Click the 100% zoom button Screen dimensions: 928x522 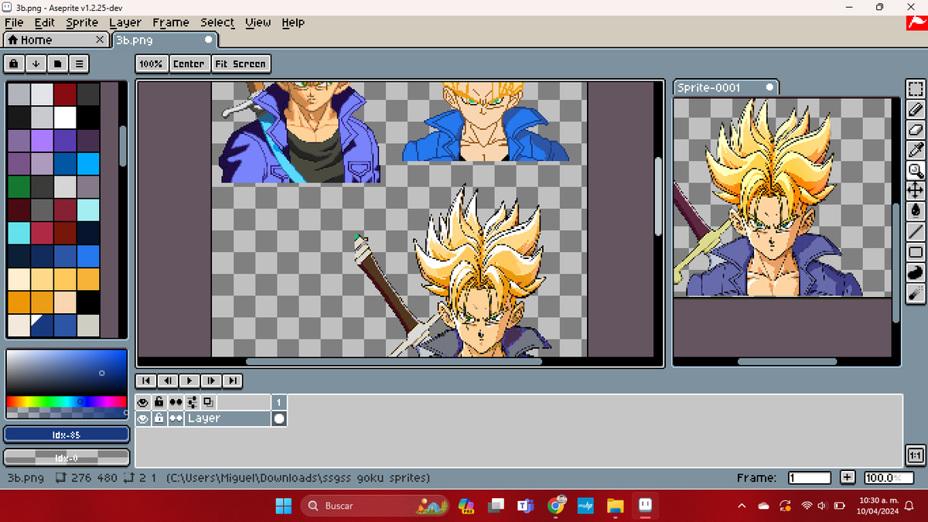[152, 63]
